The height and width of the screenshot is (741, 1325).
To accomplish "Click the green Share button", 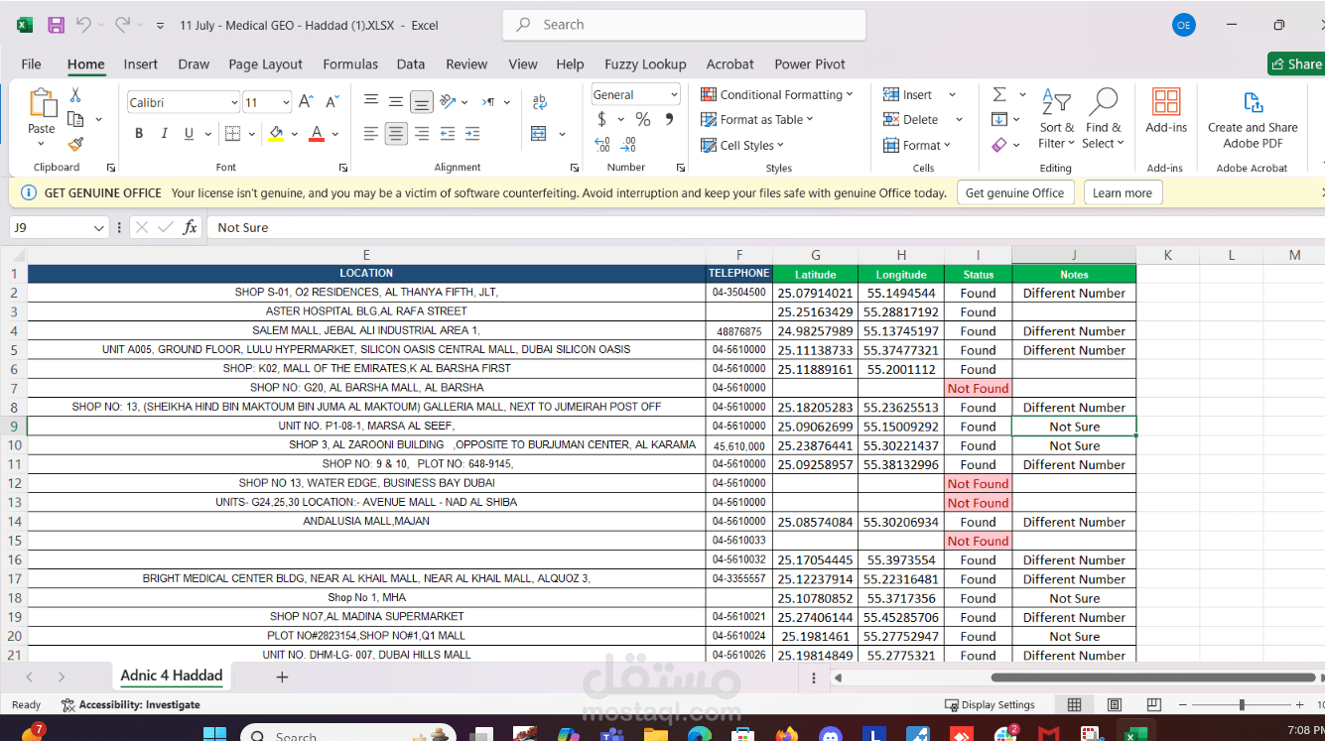I will (1296, 64).
